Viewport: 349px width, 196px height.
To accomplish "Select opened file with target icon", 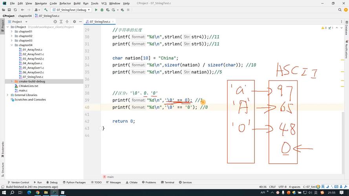I will tap(55, 22).
